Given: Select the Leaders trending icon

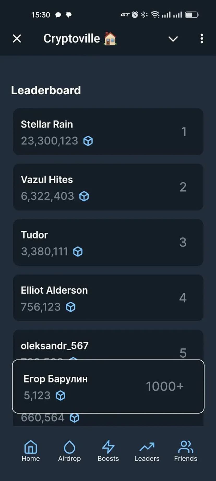Looking at the screenshot, I should (x=147, y=451).
